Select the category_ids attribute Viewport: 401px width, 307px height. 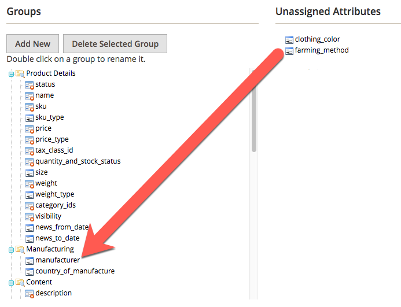point(55,205)
